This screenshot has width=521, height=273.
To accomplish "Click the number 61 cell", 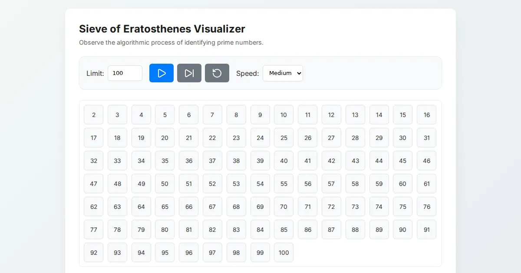I will click(426, 184).
